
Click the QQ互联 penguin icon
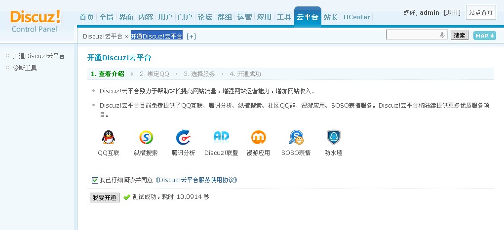tap(108, 137)
